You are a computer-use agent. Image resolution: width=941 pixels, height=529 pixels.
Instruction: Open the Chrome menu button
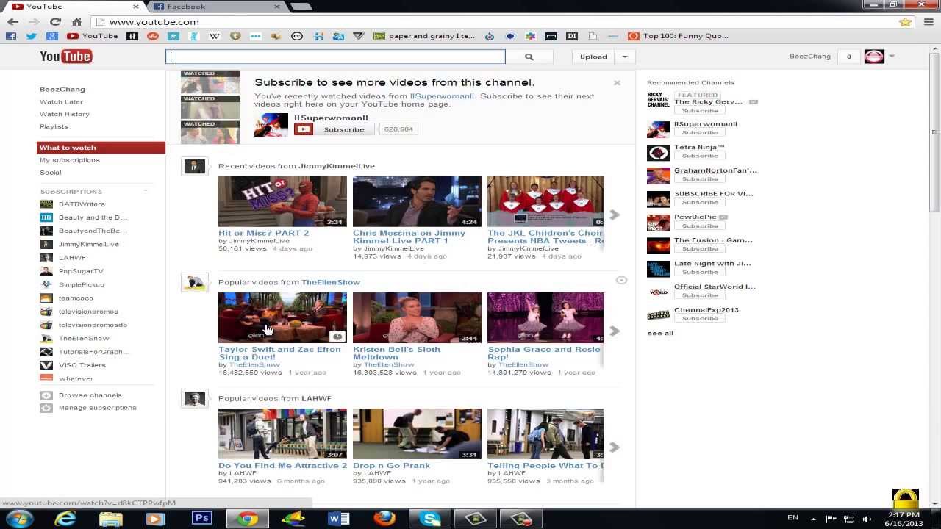point(929,22)
